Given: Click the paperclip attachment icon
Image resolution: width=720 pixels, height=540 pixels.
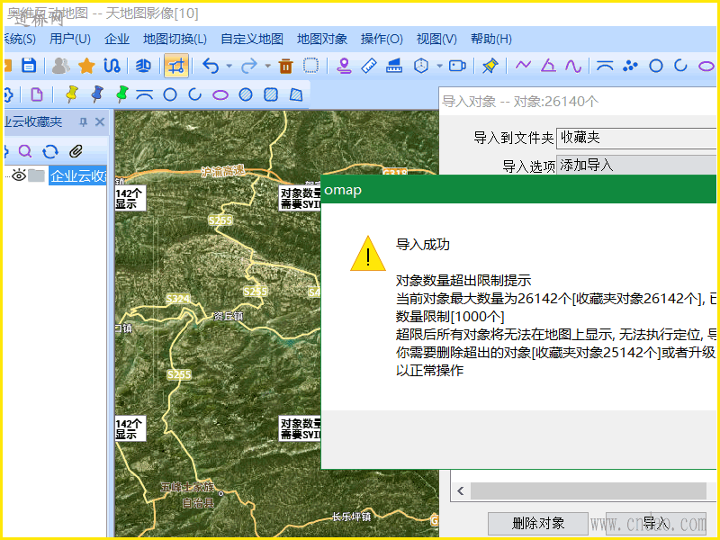Looking at the screenshot, I should (76, 151).
